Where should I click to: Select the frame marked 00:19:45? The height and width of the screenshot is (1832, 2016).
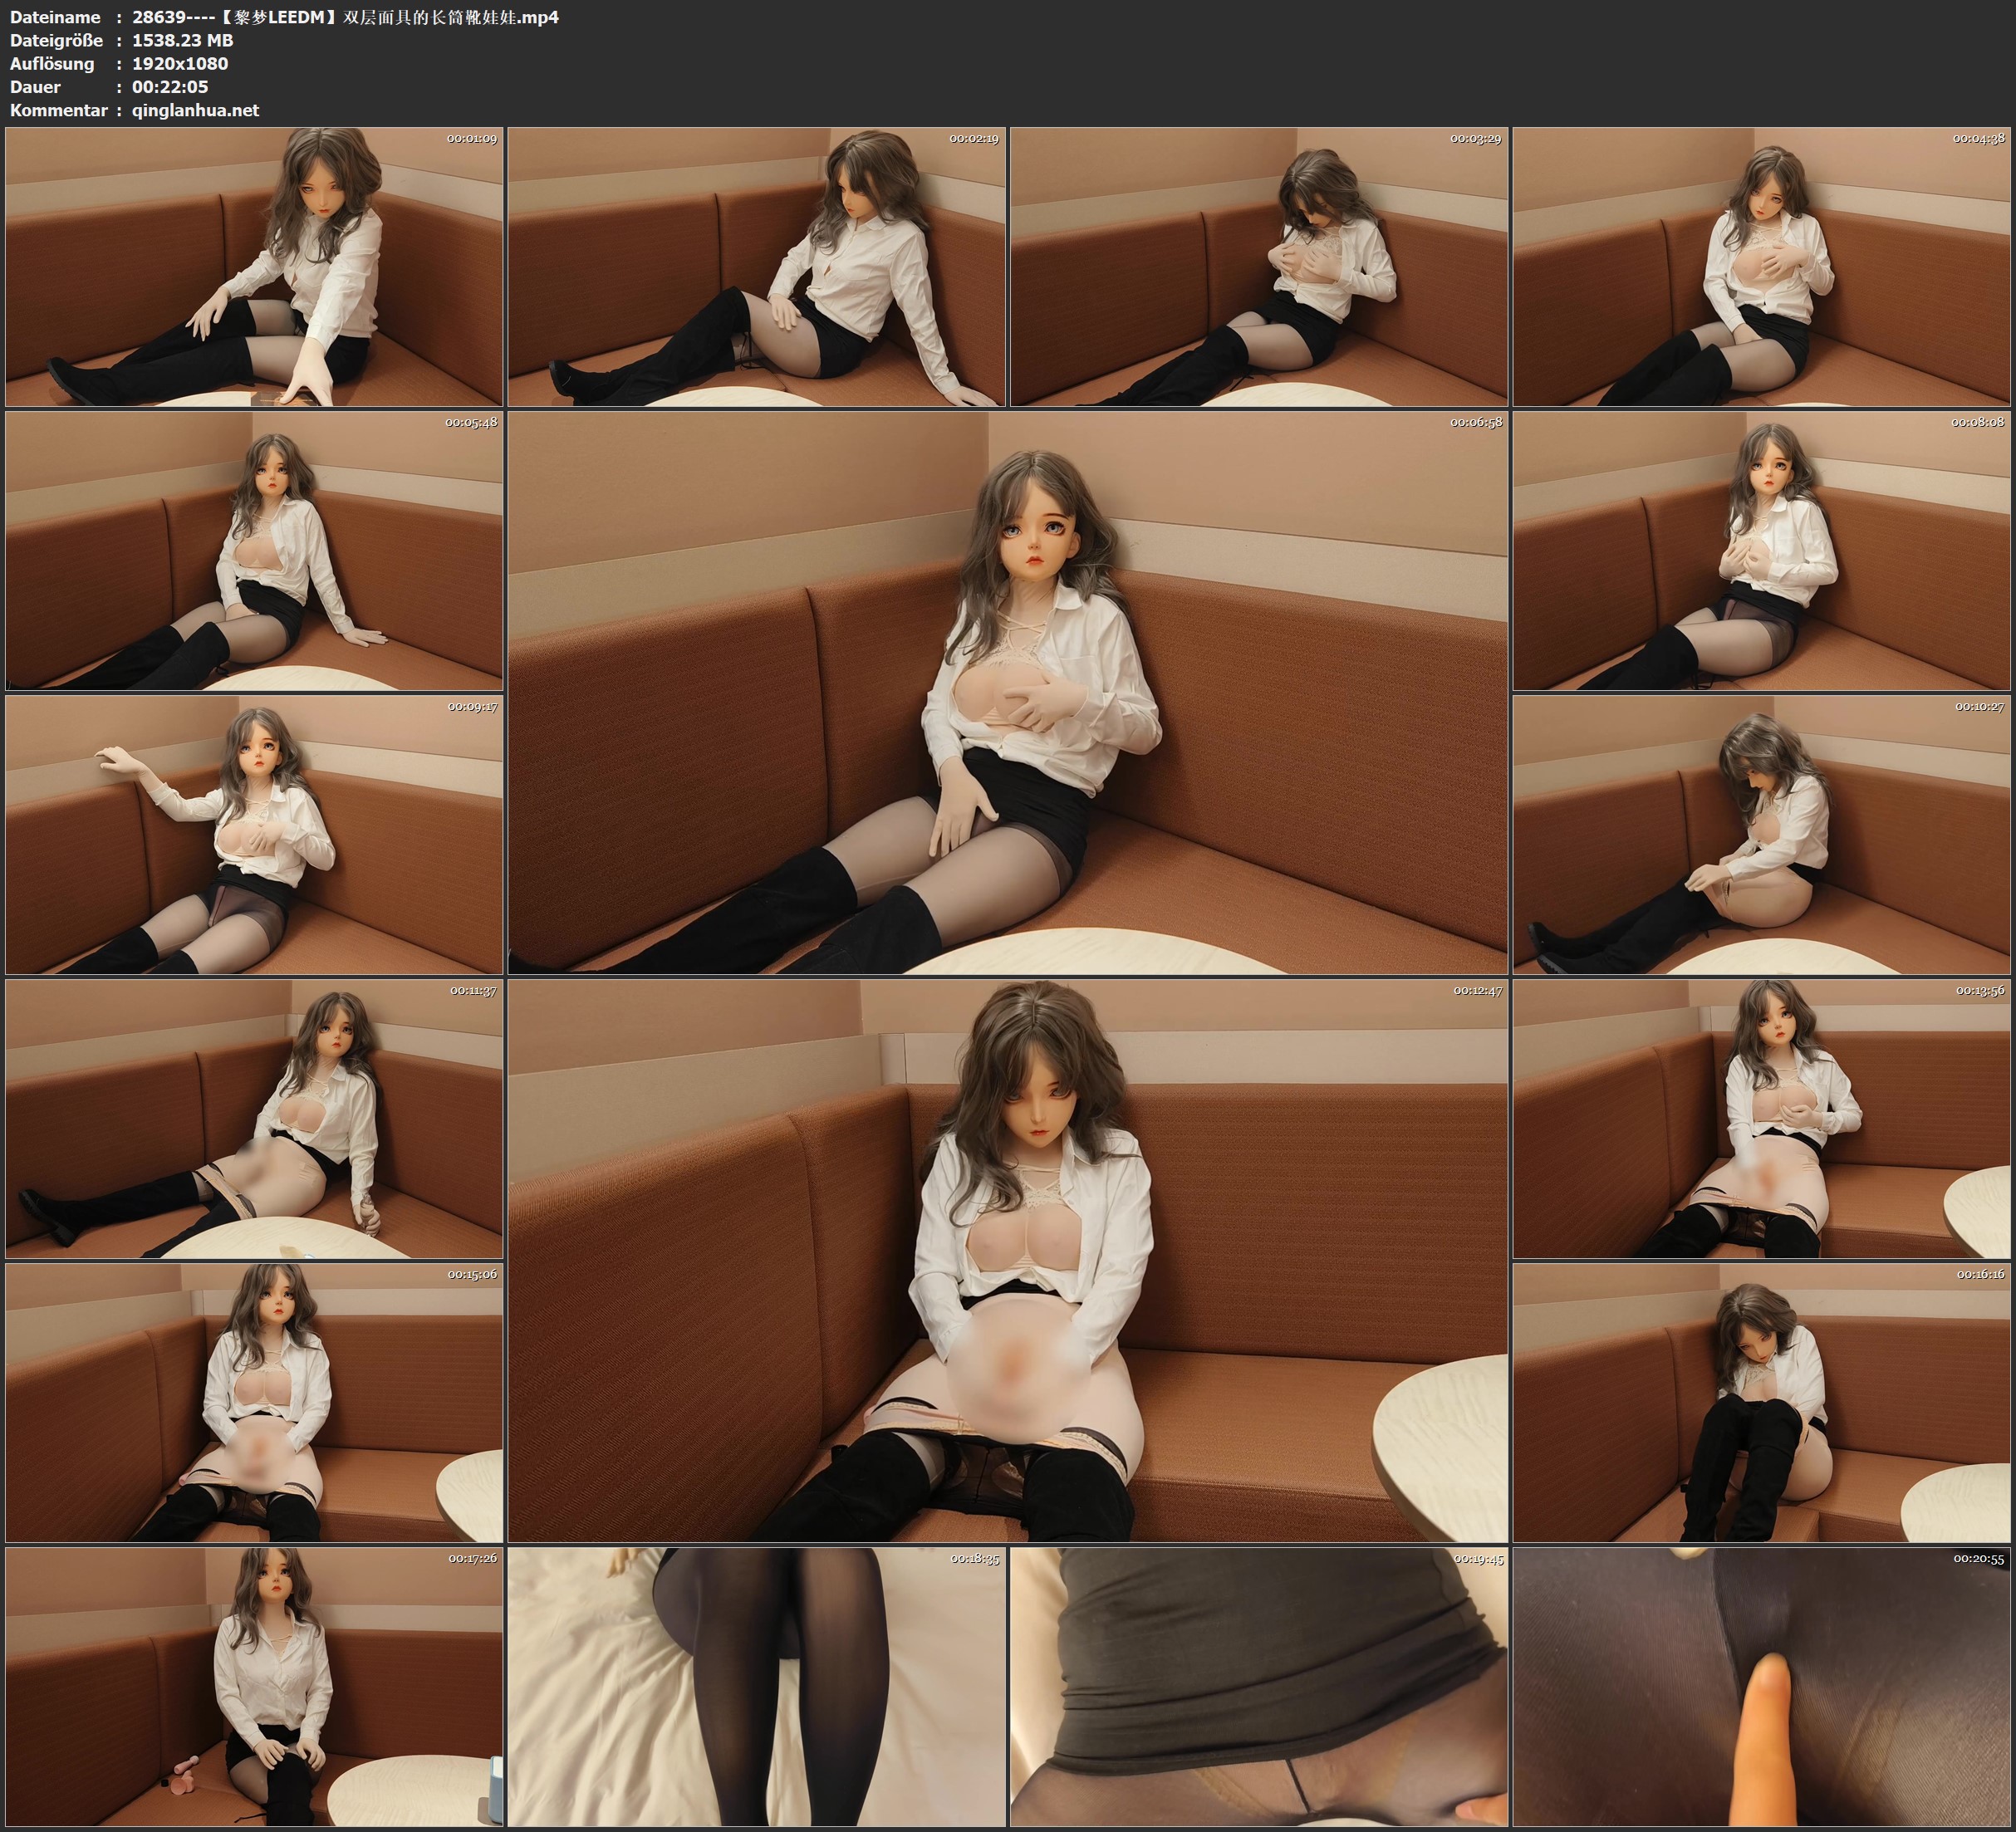click(x=1258, y=1687)
